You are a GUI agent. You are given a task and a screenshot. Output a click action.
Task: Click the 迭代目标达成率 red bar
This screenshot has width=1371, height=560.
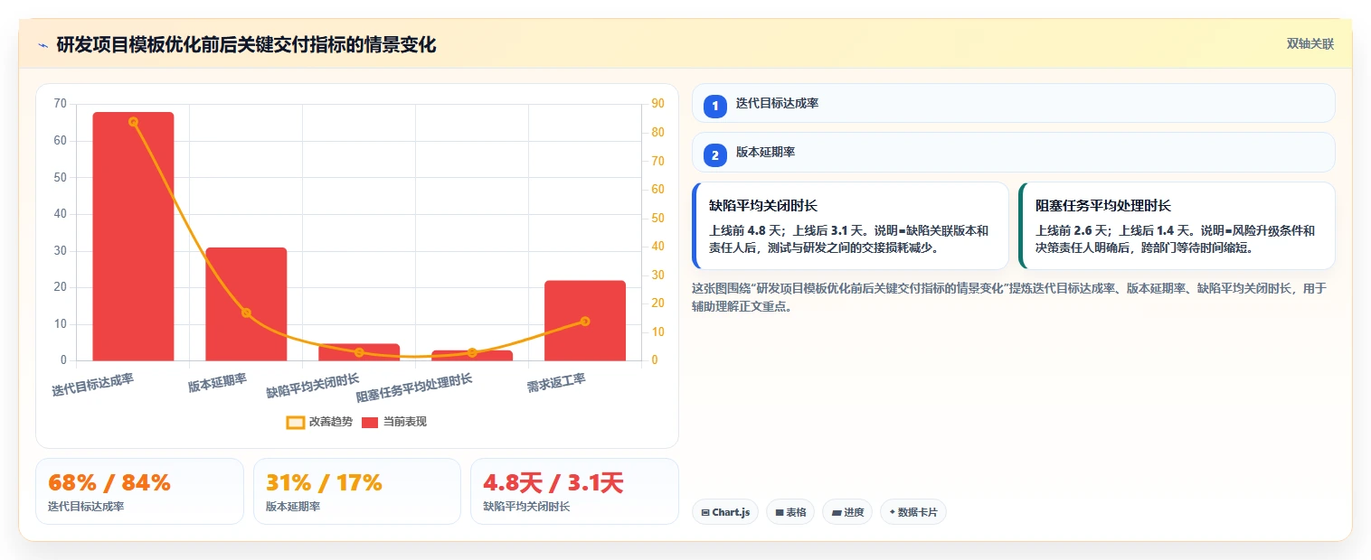pos(133,237)
